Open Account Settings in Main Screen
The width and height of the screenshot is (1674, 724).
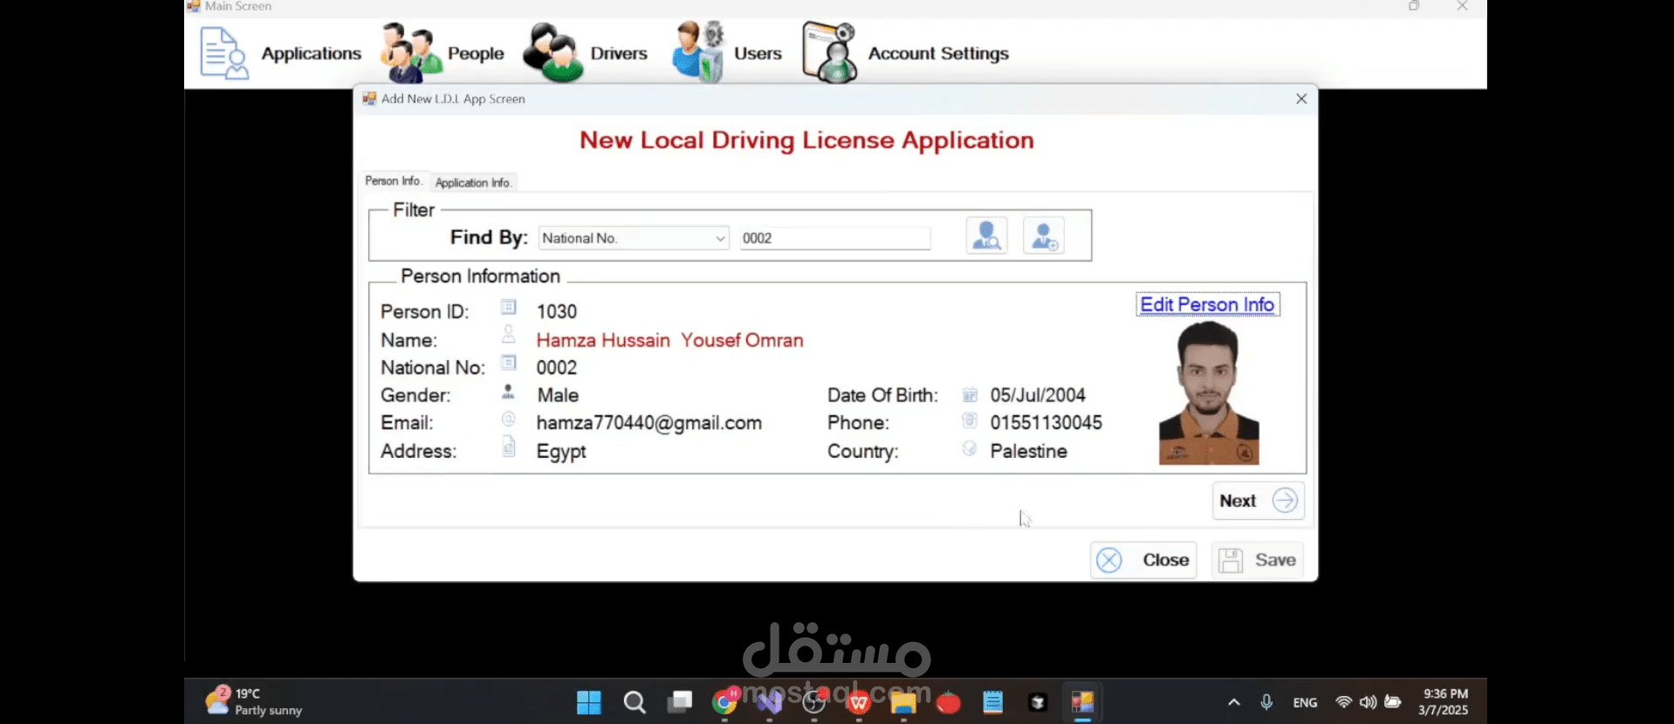tap(906, 53)
